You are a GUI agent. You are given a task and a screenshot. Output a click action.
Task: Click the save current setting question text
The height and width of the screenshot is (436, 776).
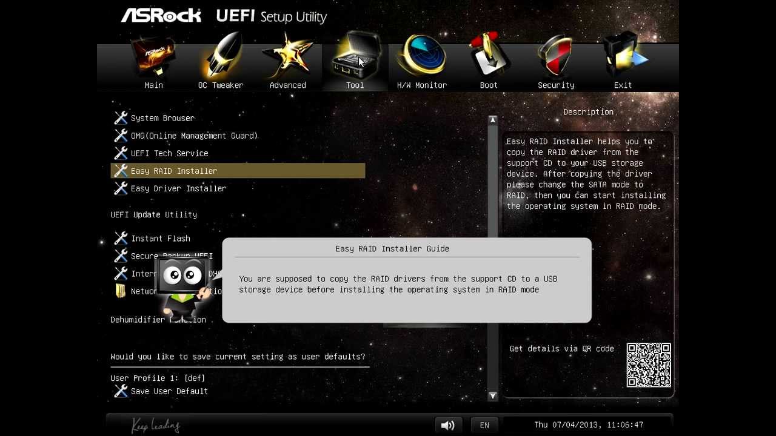point(238,357)
